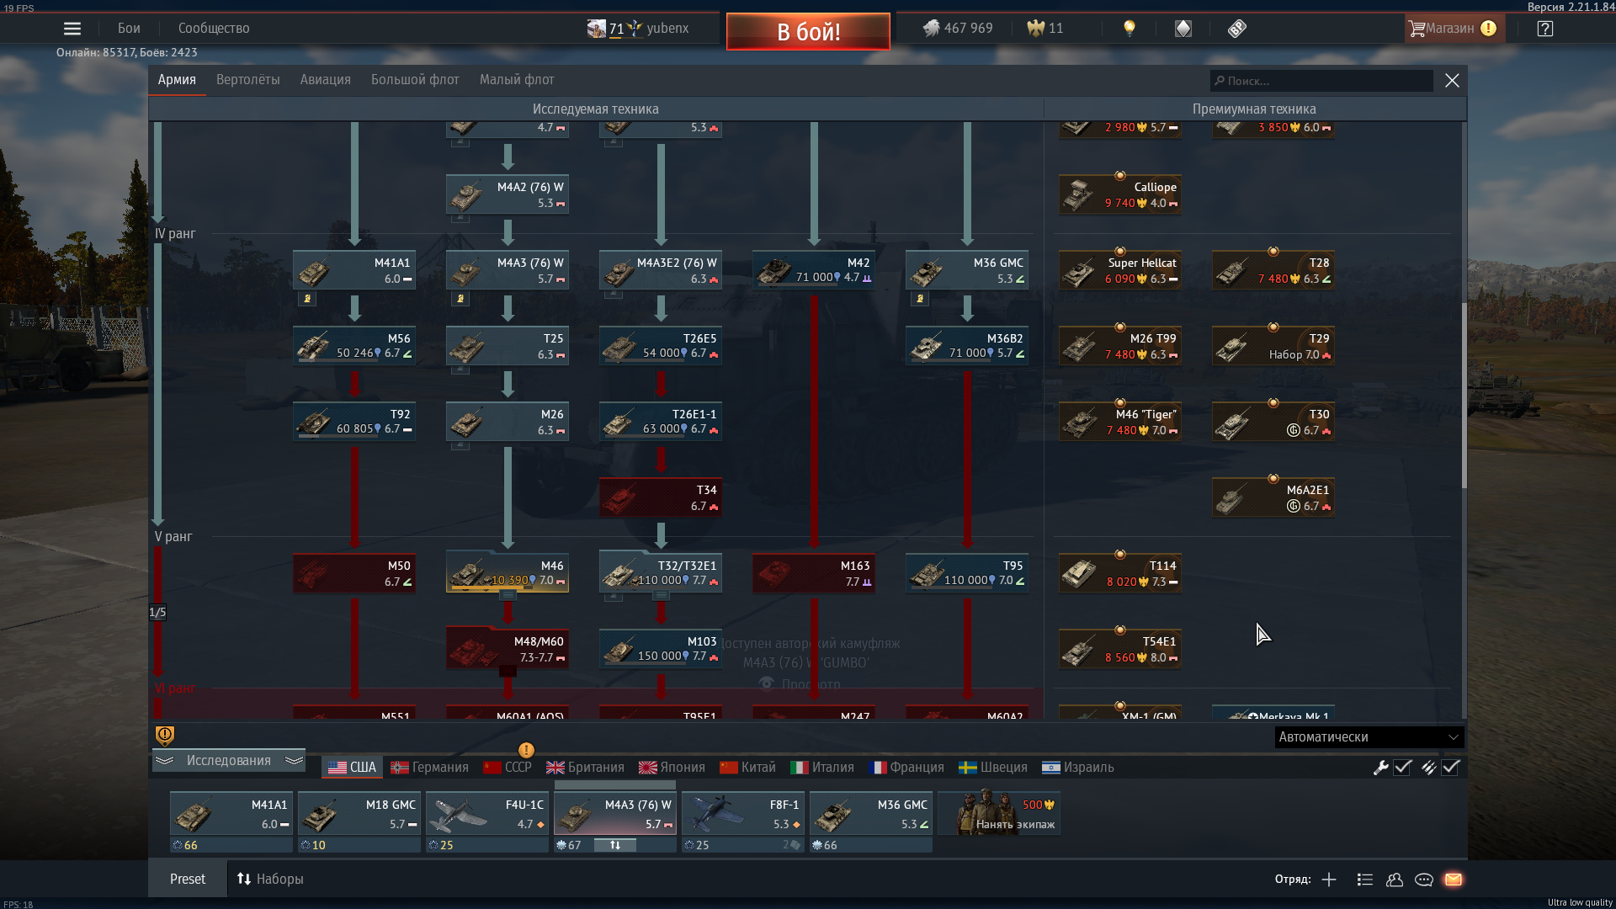Click the orange shield warning icon
Viewport: 1616px width, 909px height.
point(165,736)
